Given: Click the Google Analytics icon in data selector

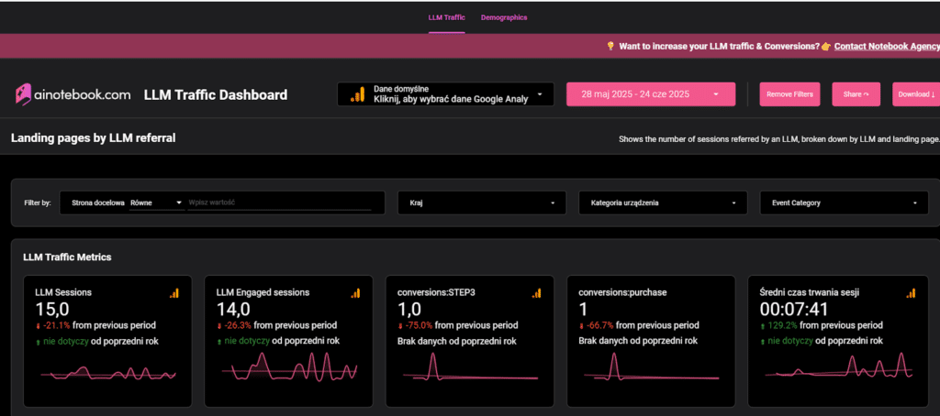Looking at the screenshot, I should coord(357,94).
